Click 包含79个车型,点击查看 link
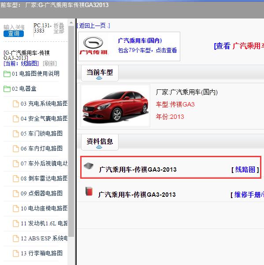Image resolution: width=264 pixels, height=265 pixels. [x=147, y=50]
